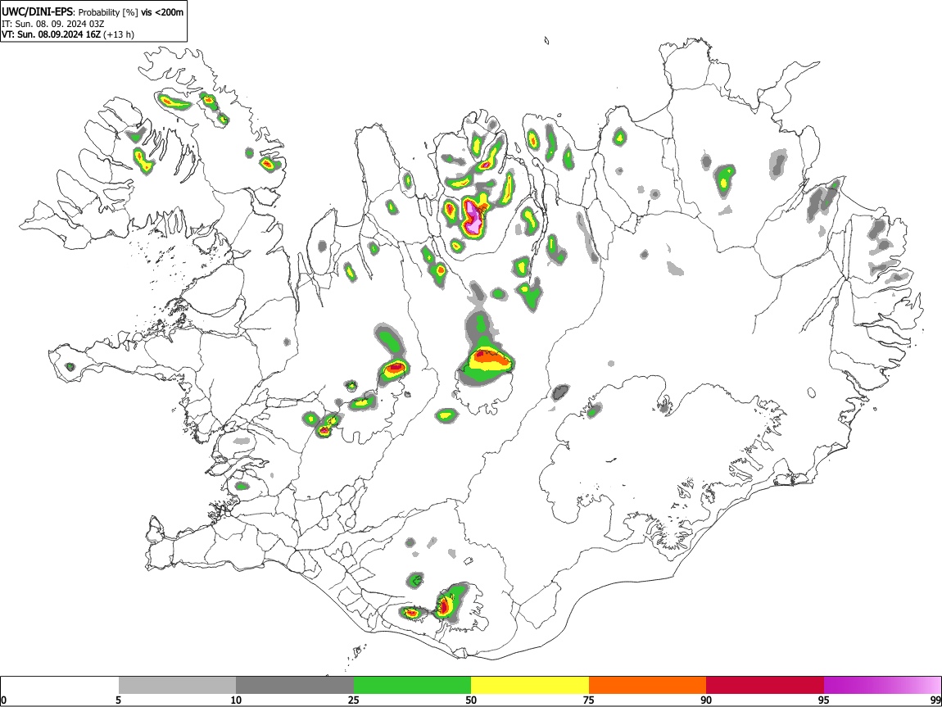Click the legend tick label '25'
This screenshot has height=707, width=942.
point(354,700)
